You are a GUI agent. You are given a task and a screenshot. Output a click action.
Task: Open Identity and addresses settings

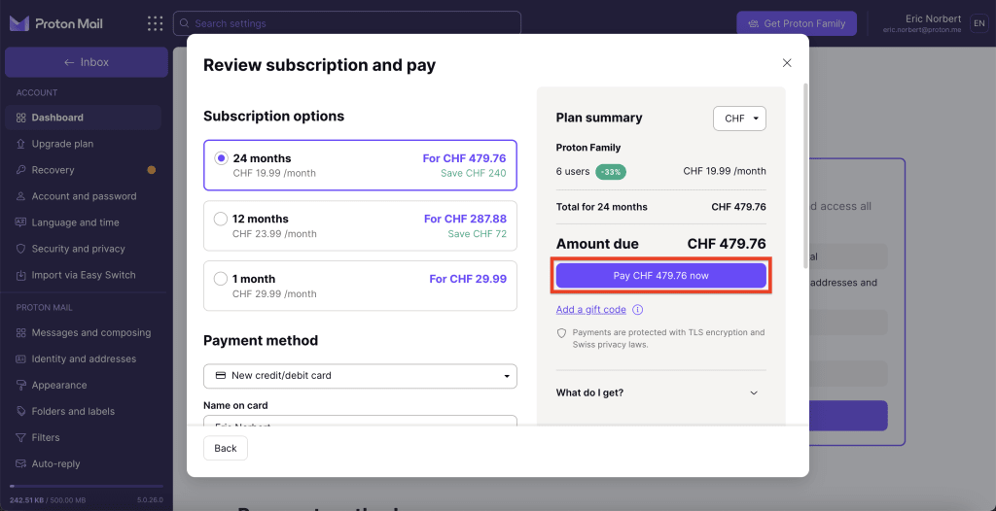coord(84,358)
